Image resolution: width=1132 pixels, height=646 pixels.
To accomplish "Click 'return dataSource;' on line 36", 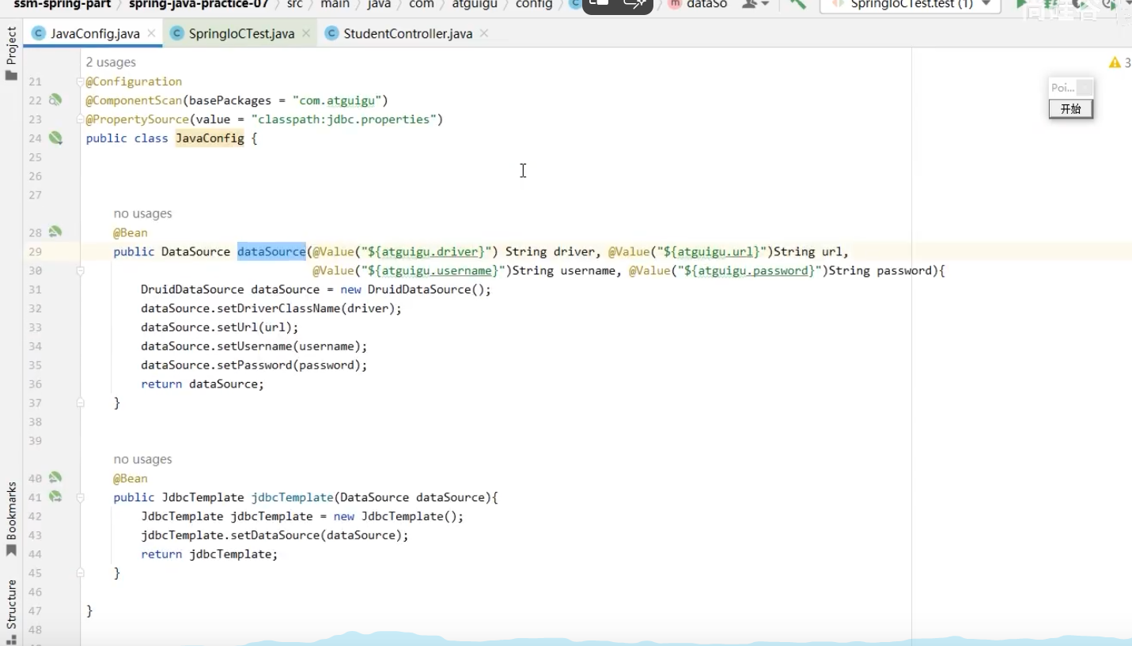I will (x=203, y=384).
